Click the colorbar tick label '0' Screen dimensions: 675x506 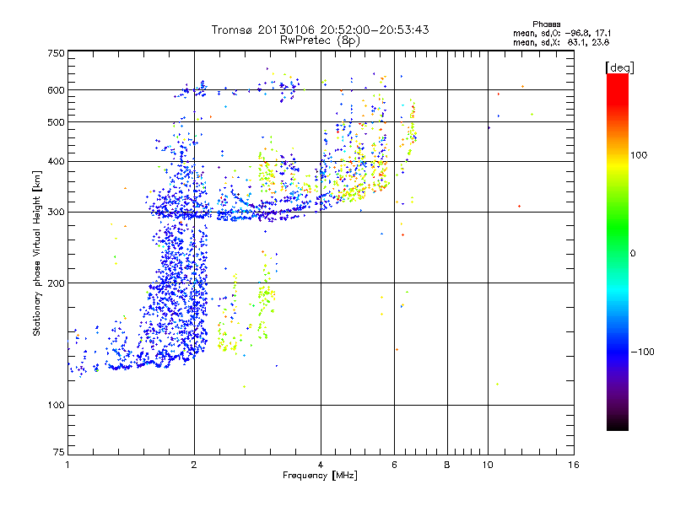tap(633, 253)
